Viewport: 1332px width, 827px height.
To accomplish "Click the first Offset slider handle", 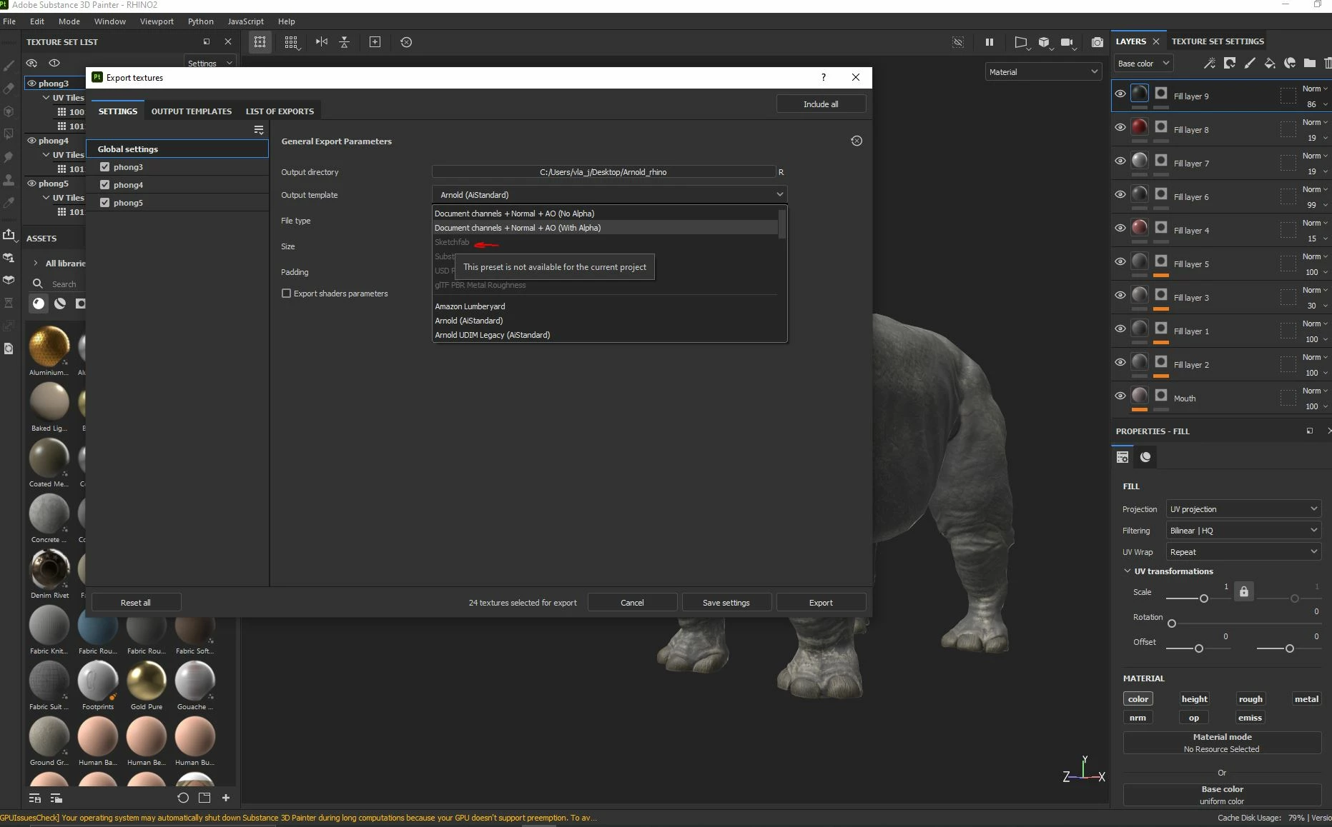I will tap(1199, 648).
